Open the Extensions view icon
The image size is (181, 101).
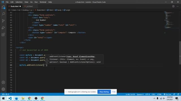coord(3,35)
